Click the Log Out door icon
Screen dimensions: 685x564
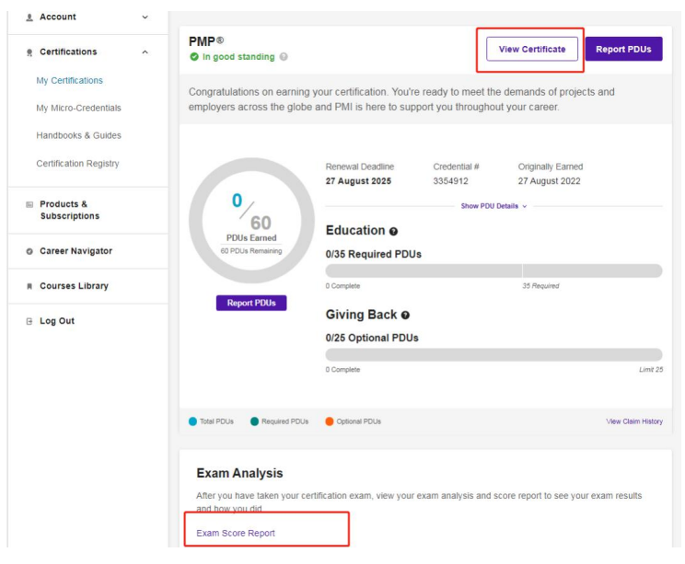29,321
